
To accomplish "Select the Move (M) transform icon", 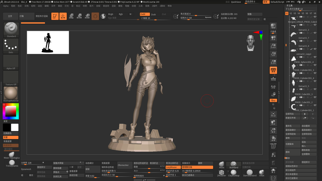I will (x=71, y=16).
